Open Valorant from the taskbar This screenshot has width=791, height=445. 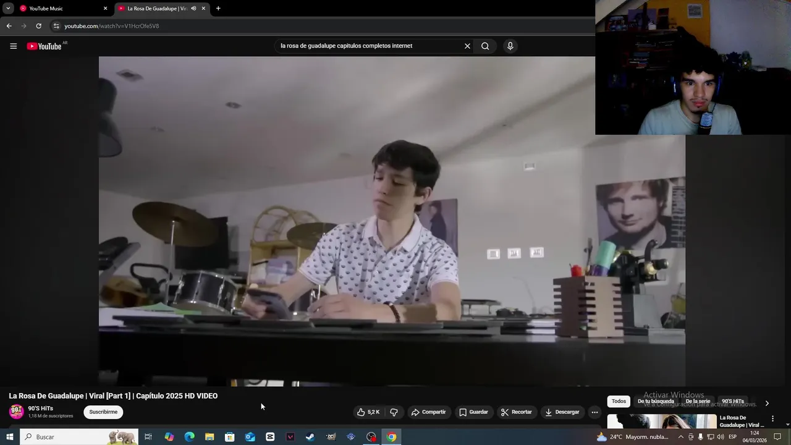point(290,437)
